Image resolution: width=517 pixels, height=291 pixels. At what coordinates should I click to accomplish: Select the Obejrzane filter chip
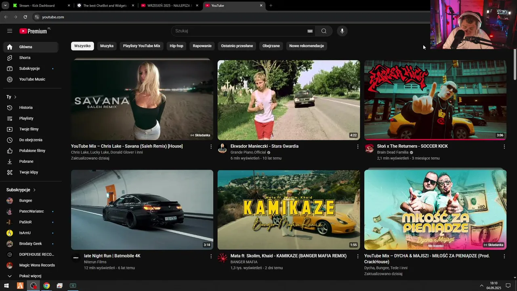[x=271, y=46]
